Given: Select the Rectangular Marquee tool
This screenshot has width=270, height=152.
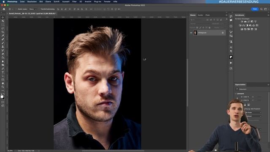Looking at the screenshot, I should tap(3, 25).
